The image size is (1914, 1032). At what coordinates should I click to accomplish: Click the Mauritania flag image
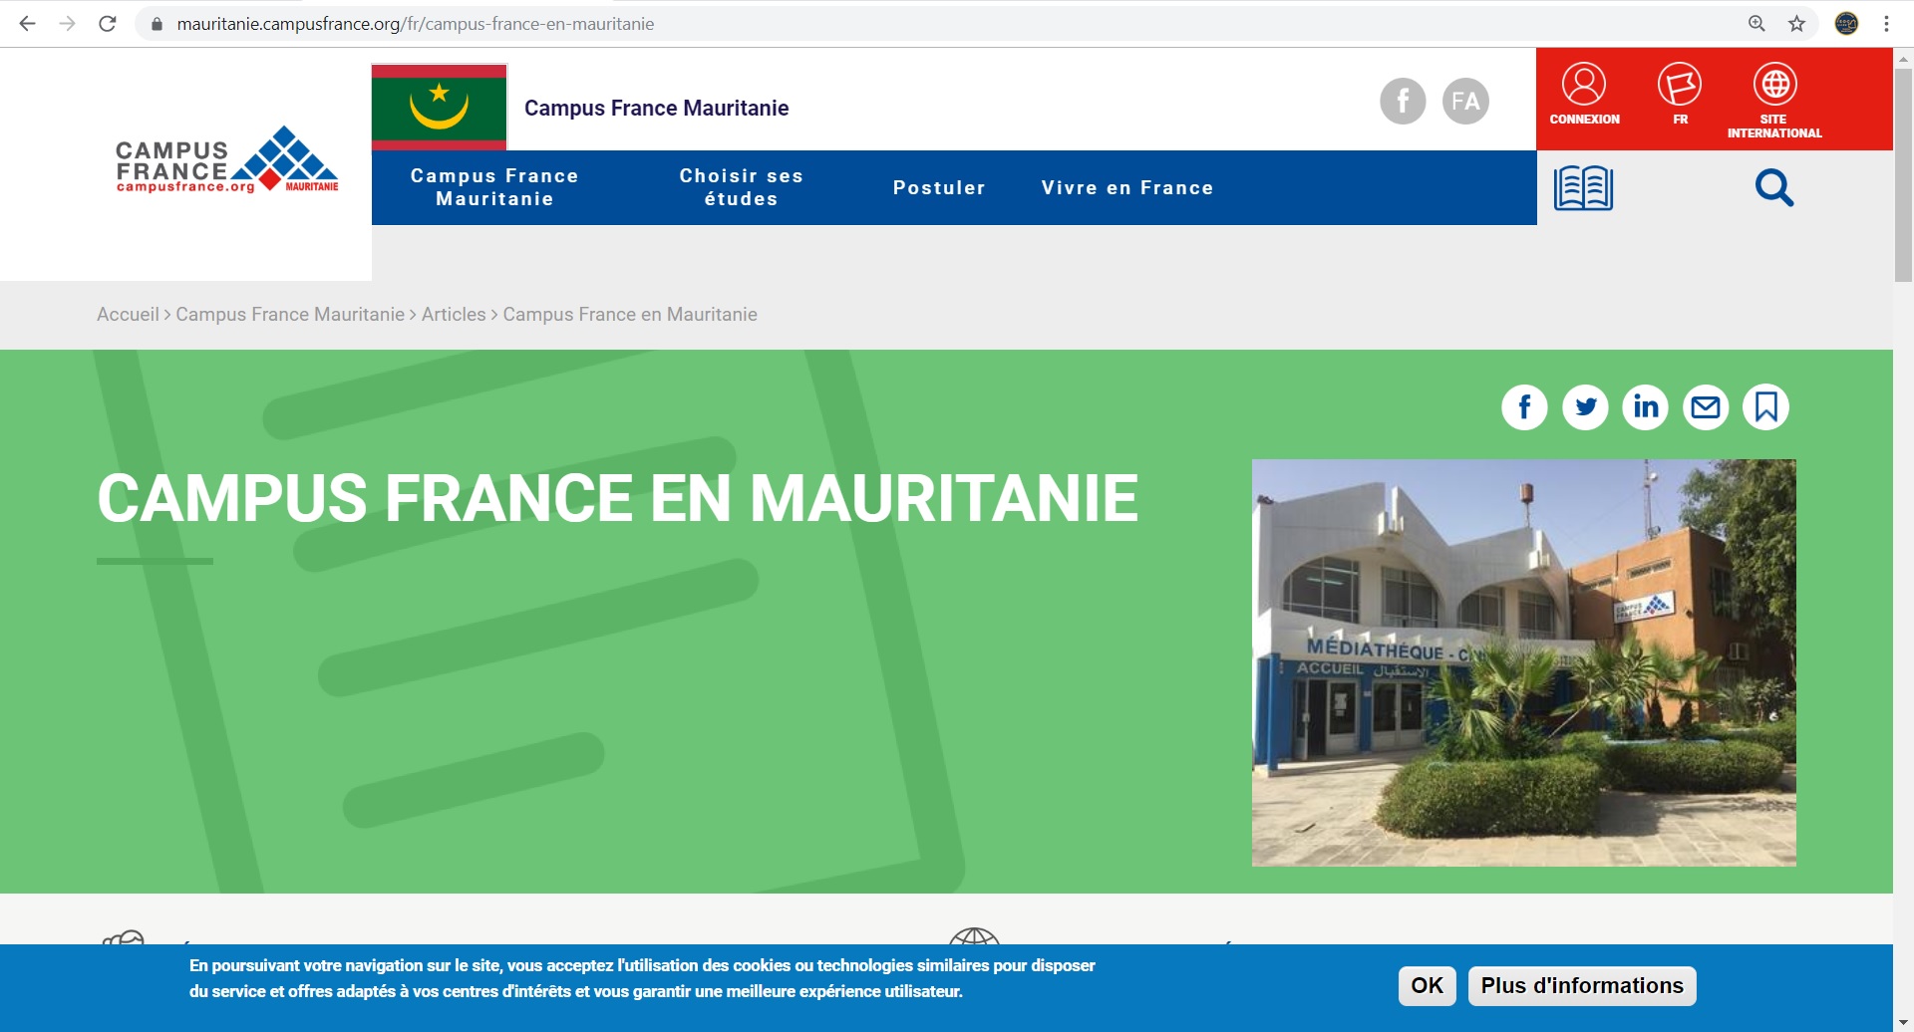[439, 107]
